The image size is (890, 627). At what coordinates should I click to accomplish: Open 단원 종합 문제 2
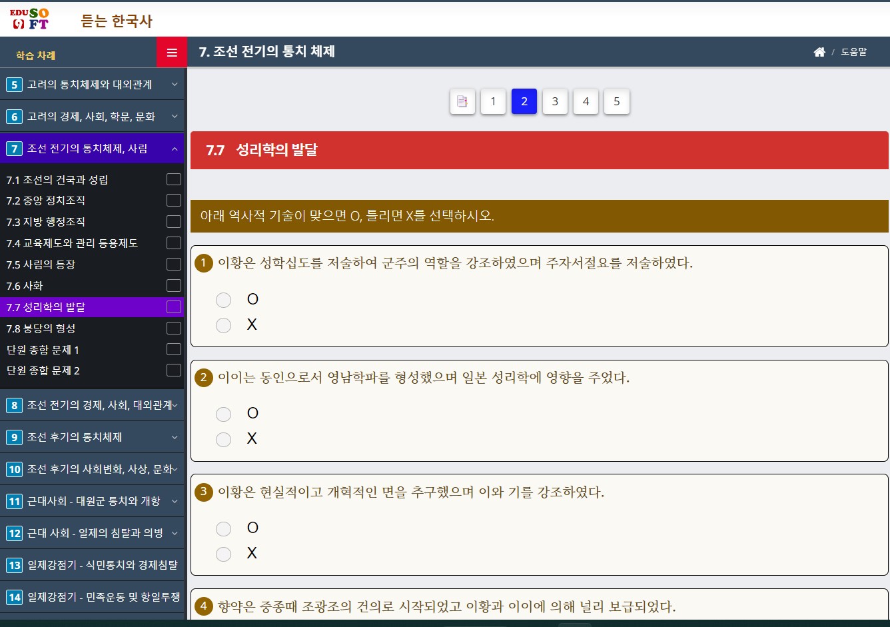(43, 370)
